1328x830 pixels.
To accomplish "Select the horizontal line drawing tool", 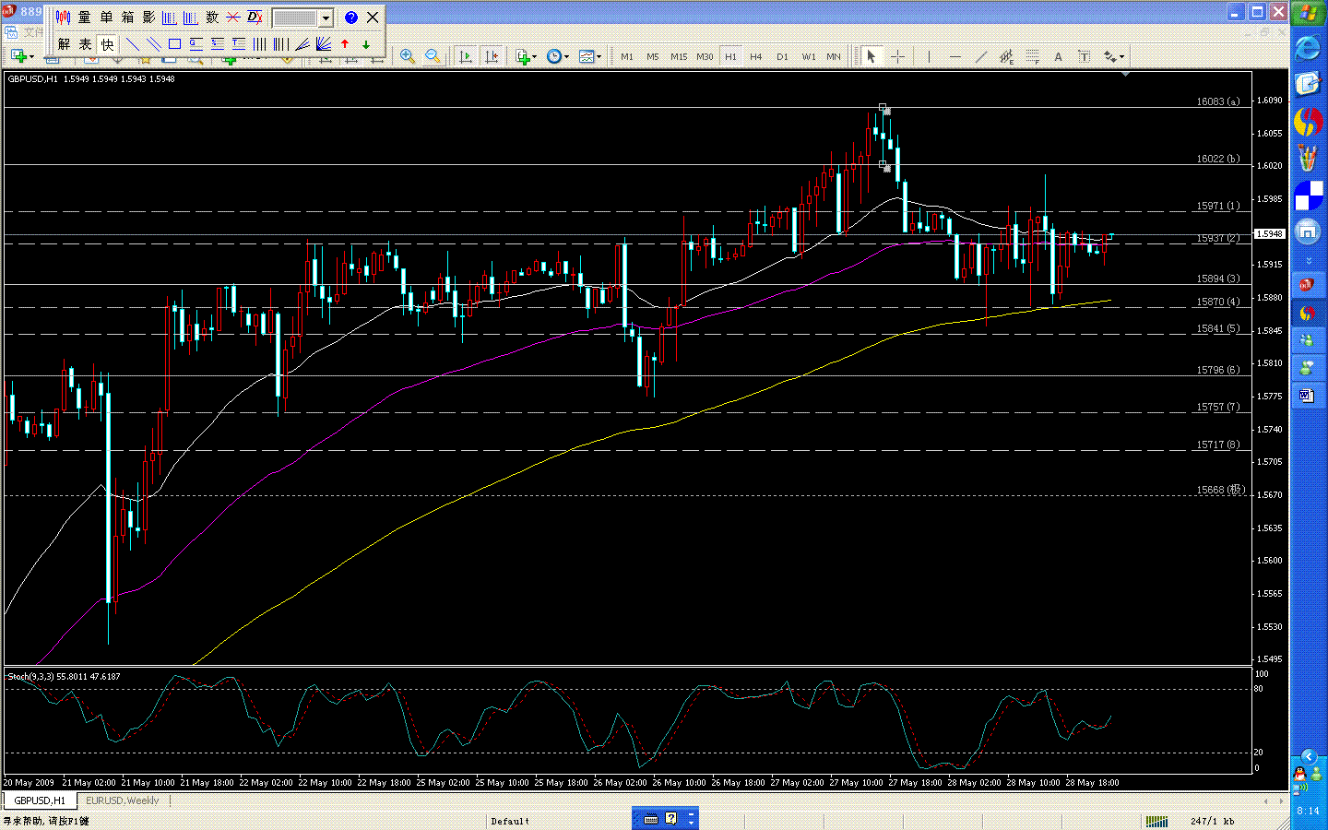I will pos(954,56).
